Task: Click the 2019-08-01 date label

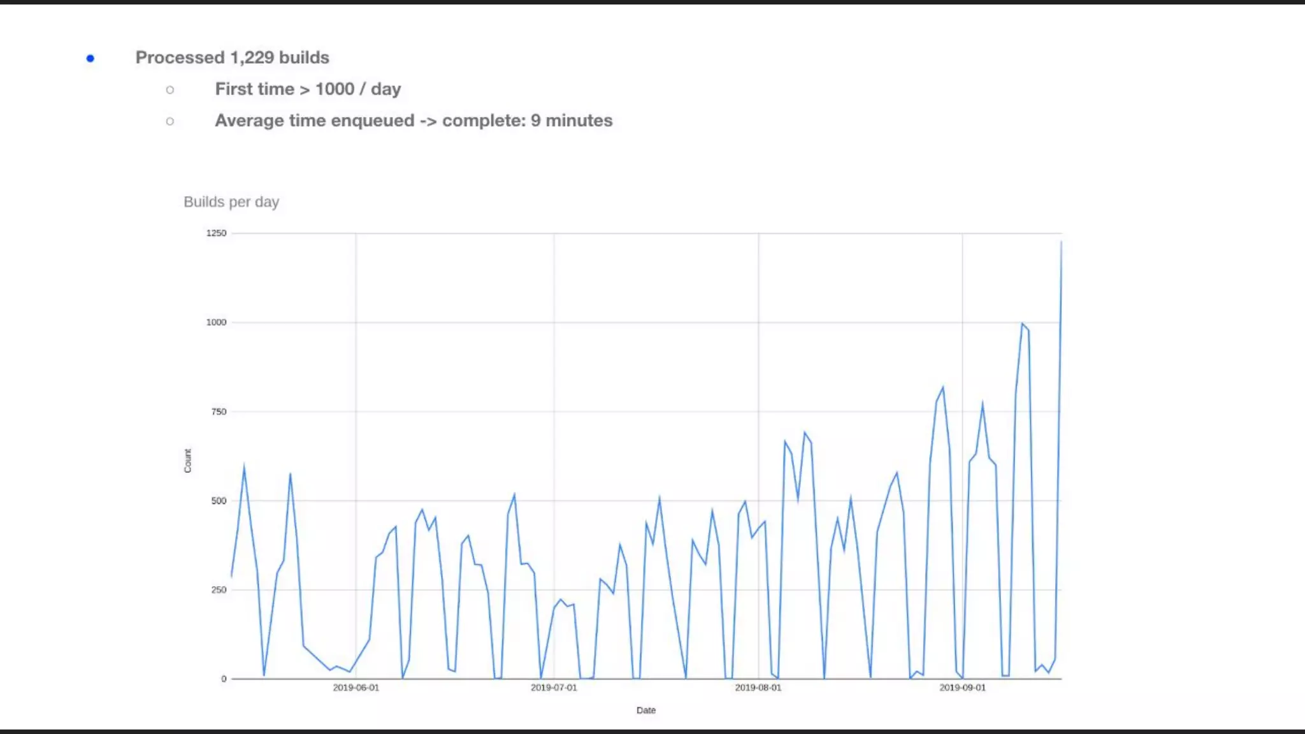Action: [x=758, y=688]
